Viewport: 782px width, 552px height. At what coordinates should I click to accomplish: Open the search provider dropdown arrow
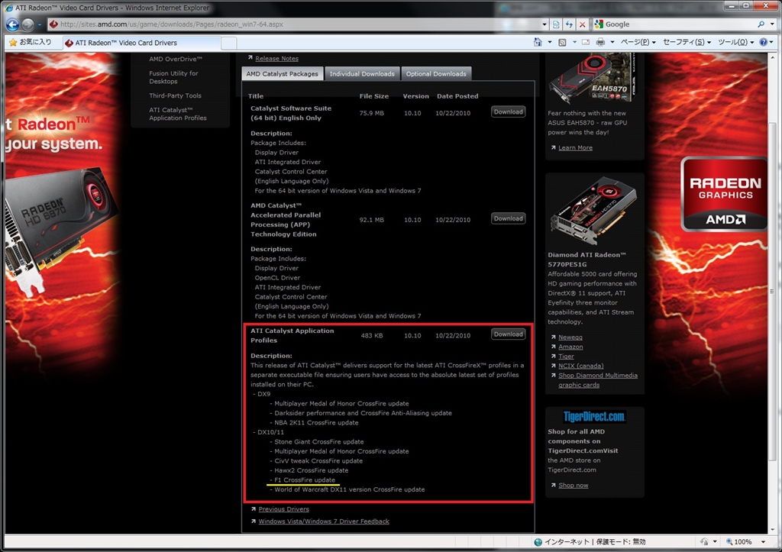click(x=771, y=24)
